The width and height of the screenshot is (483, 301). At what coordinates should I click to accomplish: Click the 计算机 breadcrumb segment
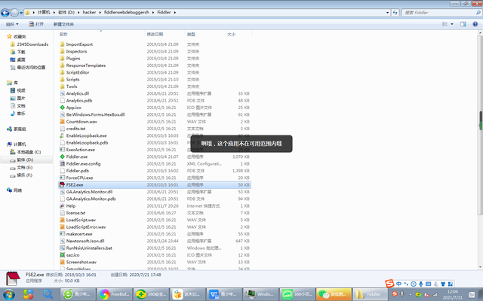point(44,12)
